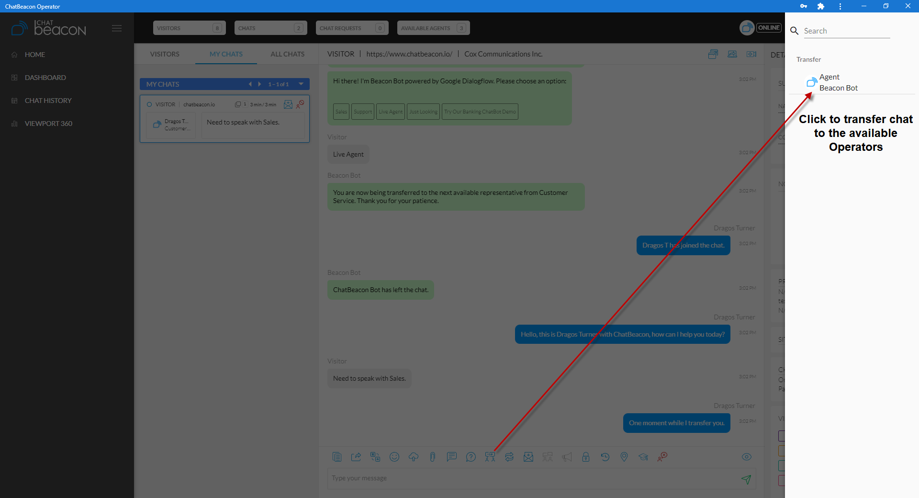Click the CHATS counter button
The width and height of the screenshot is (919, 498).
[270, 28]
